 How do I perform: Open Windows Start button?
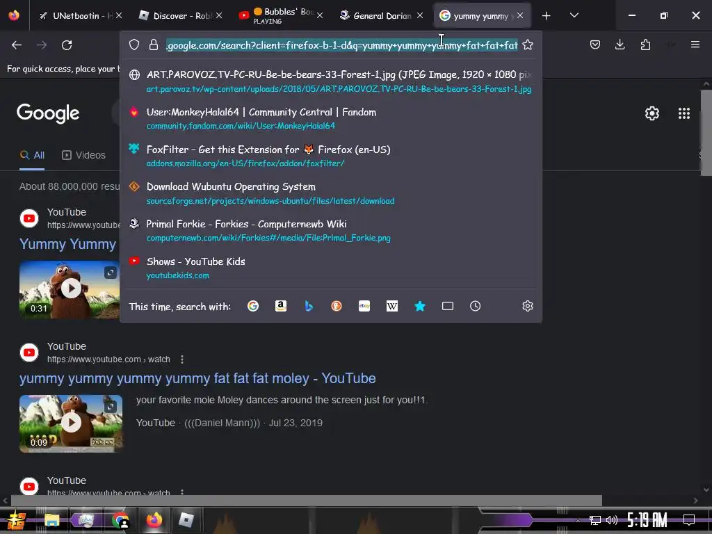[16, 520]
